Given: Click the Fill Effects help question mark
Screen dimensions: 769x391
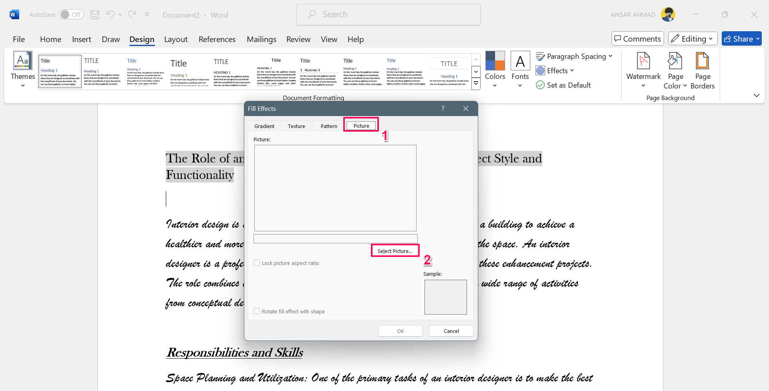Looking at the screenshot, I should coord(443,108).
